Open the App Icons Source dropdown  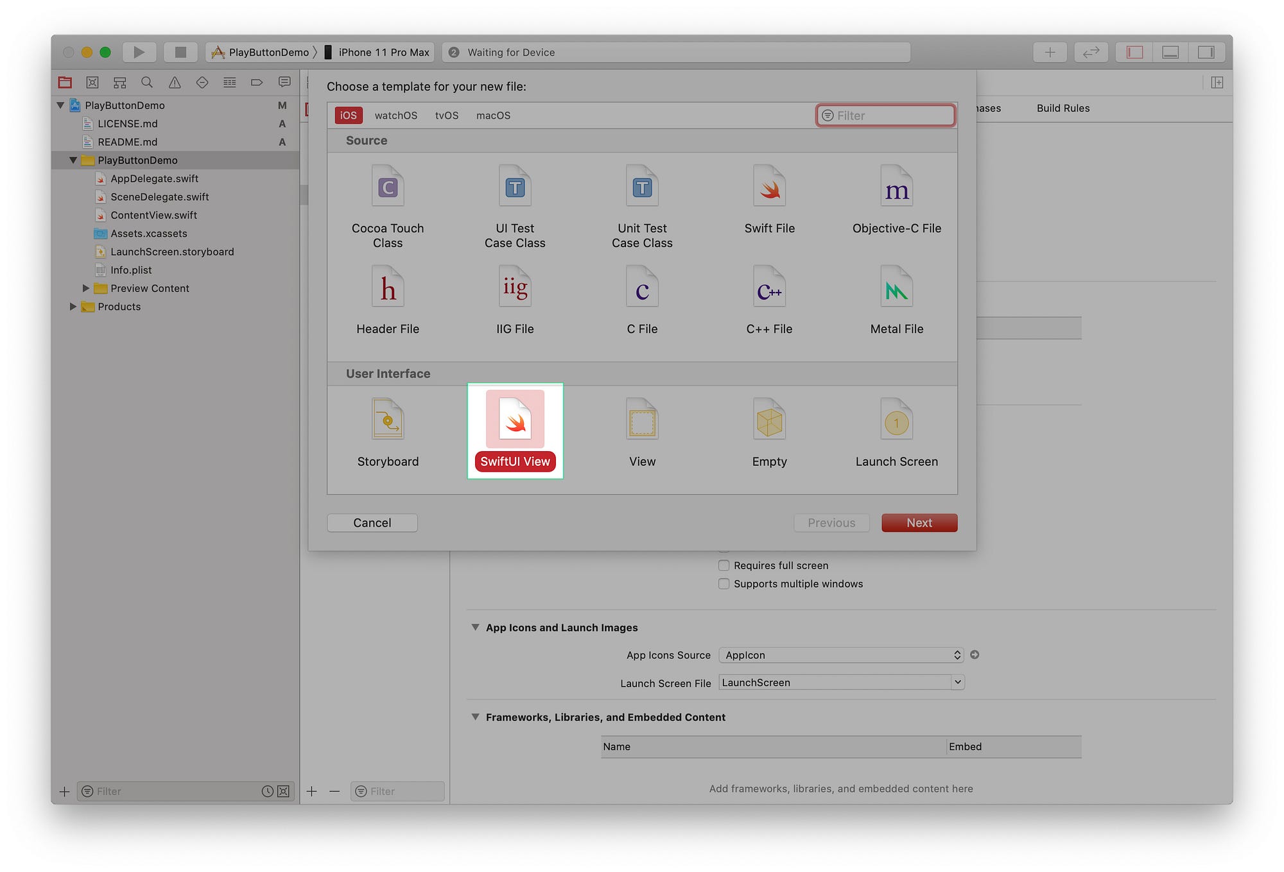tap(840, 655)
